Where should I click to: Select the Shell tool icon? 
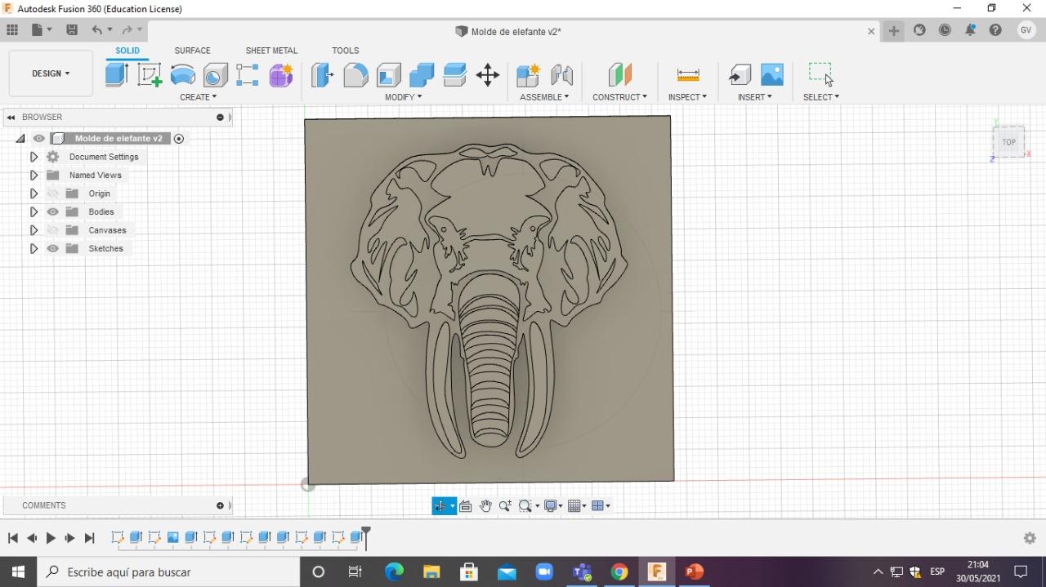(389, 74)
